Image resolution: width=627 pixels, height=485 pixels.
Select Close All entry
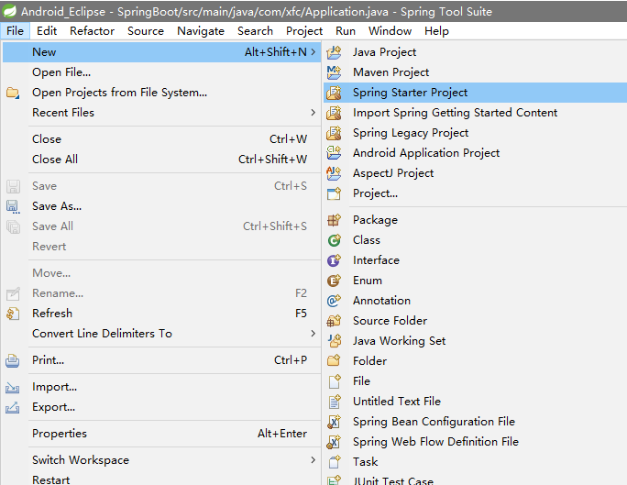161,160
